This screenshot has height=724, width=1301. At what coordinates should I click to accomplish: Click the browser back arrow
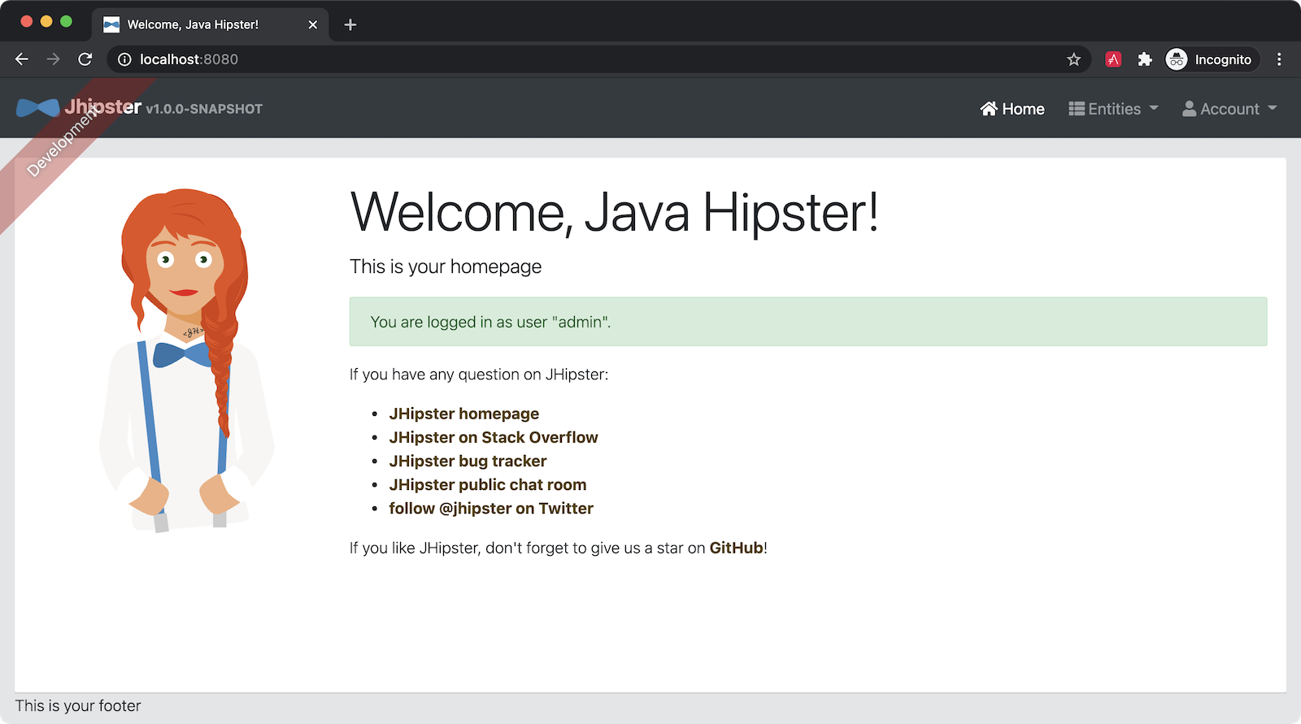click(22, 59)
